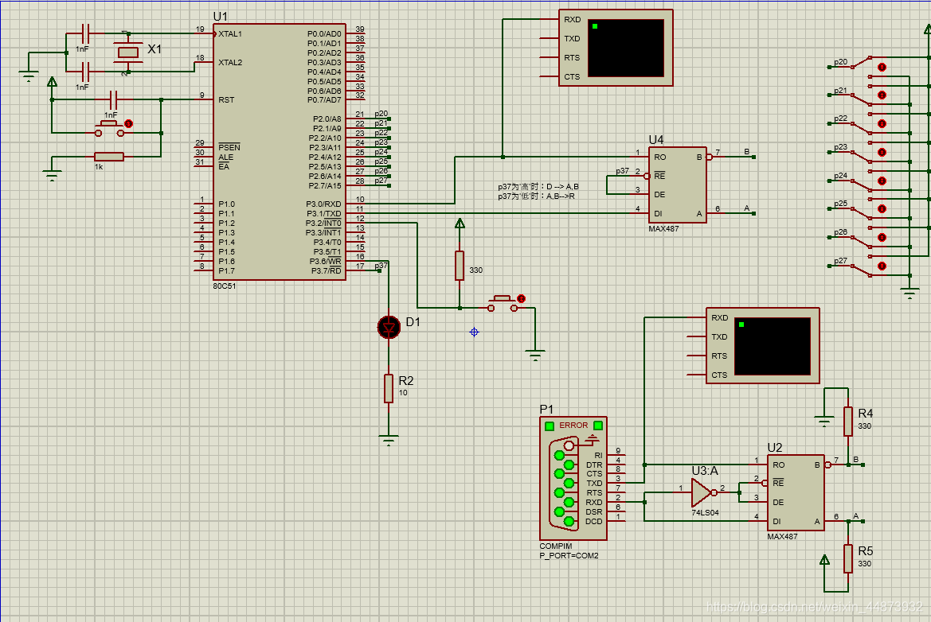Toggle the p22 switch red actuator
Image resolution: width=931 pixels, height=622 pixels.
coord(882,123)
